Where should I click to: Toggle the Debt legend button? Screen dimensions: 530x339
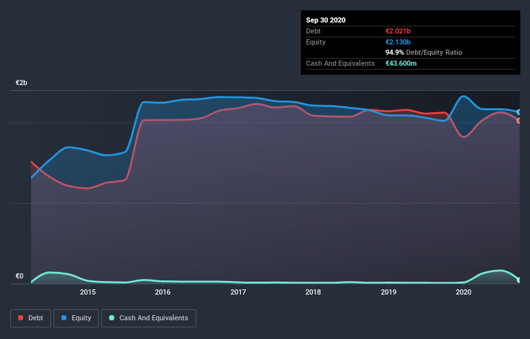(x=30, y=318)
